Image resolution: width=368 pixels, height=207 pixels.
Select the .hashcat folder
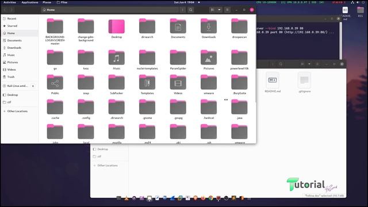point(209,109)
